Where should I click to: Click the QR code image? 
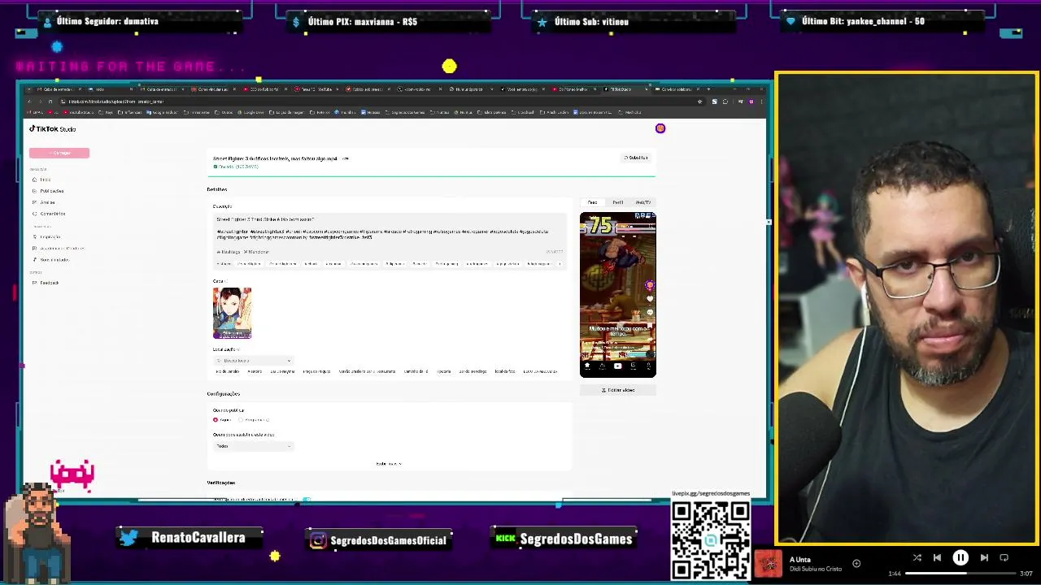[x=711, y=540]
